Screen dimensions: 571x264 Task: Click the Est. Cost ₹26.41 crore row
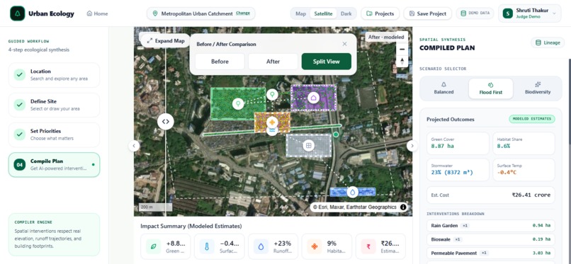click(x=491, y=195)
